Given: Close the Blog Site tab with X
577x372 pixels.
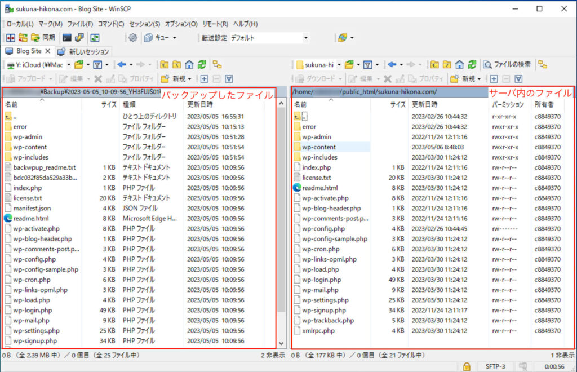Looking at the screenshot, I should [x=48, y=51].
